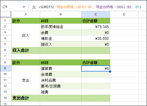Click the 科目 header cell in row 8
The width and height of the screenshot is (147, 106).
click(61, 63)
